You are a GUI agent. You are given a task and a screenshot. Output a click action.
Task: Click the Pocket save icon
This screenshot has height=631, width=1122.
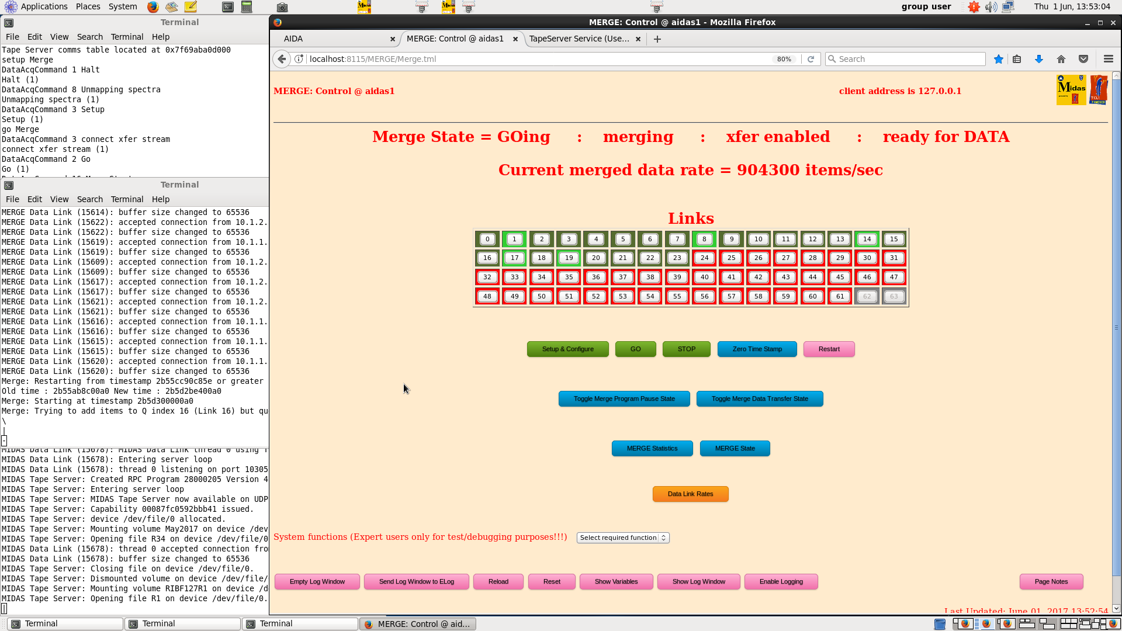[1083, 59]
